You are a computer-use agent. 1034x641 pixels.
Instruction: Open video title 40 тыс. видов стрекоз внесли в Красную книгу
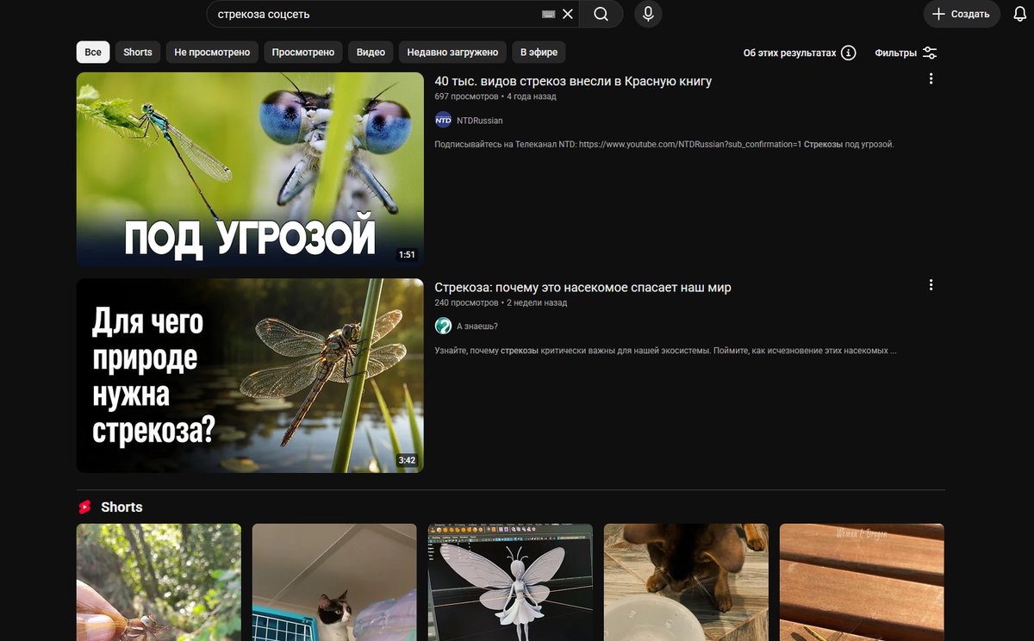pos(573,81)
